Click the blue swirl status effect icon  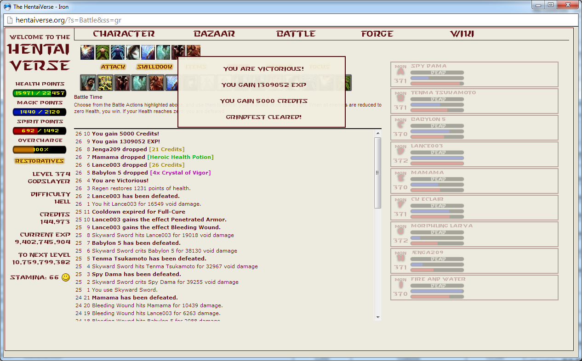148,52
